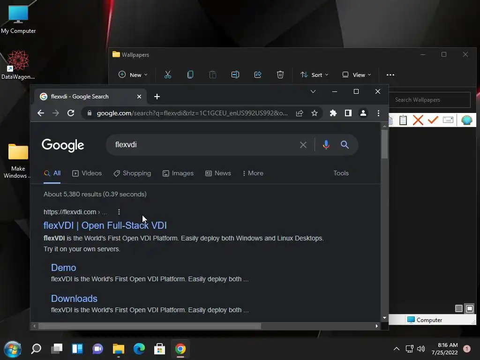Switch to the Images results tab
480x360 pixels.
coord(178,173)
